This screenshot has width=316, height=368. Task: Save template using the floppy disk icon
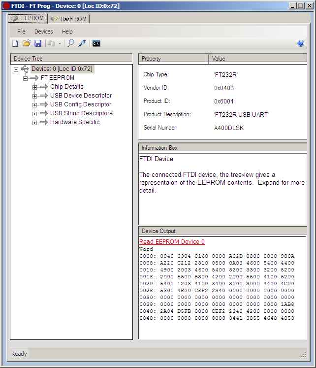pos(38,43)
